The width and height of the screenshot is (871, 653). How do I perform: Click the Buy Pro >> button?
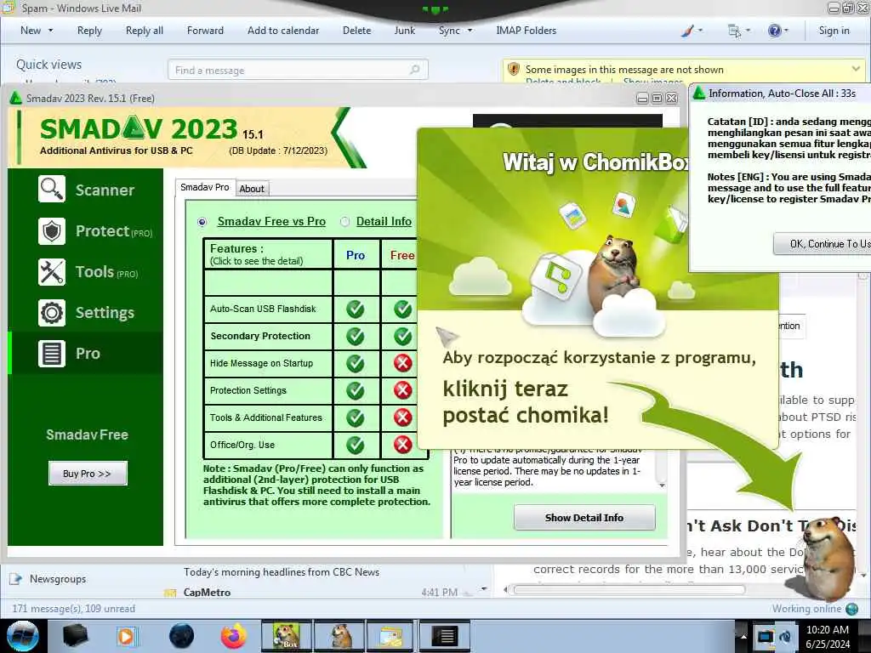[x=88, y=474]
